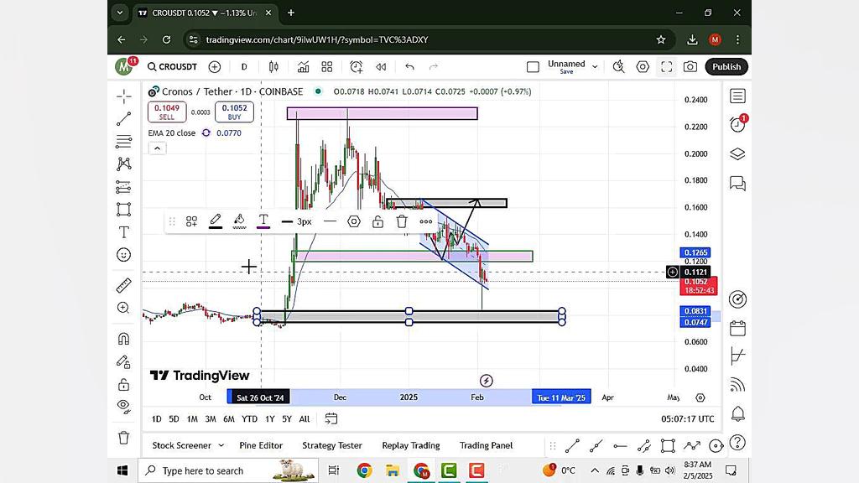Viewport: 859px width, 483px height.
Task: Select the YTD date range
Action: (249, 419)
